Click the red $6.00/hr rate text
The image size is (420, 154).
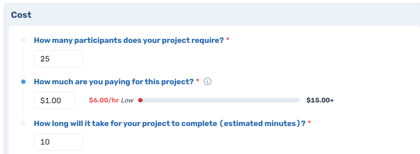click(x=104, y=100)
